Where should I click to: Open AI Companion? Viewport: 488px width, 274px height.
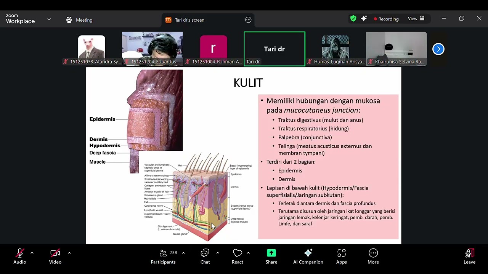tap(308, 256)
